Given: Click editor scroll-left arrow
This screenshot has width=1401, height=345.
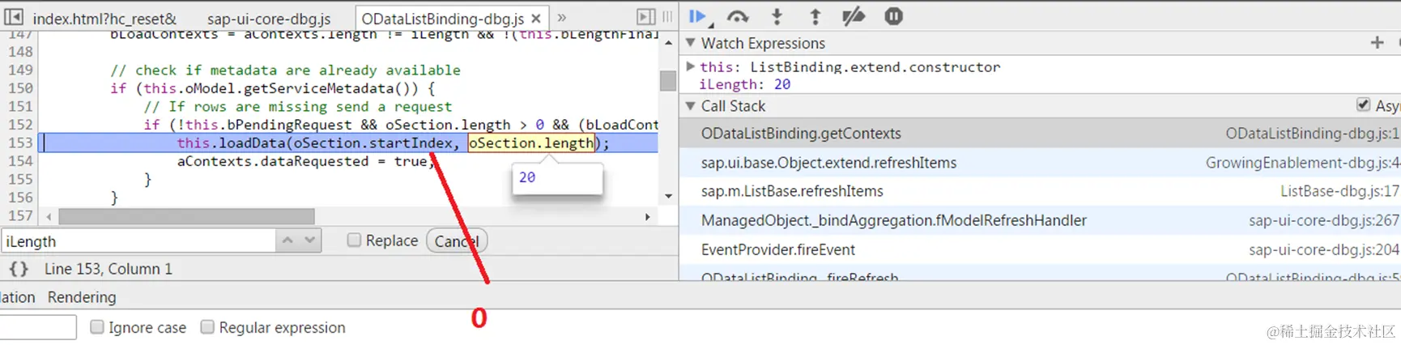Looking at the screenshot, I should (49, 216).
